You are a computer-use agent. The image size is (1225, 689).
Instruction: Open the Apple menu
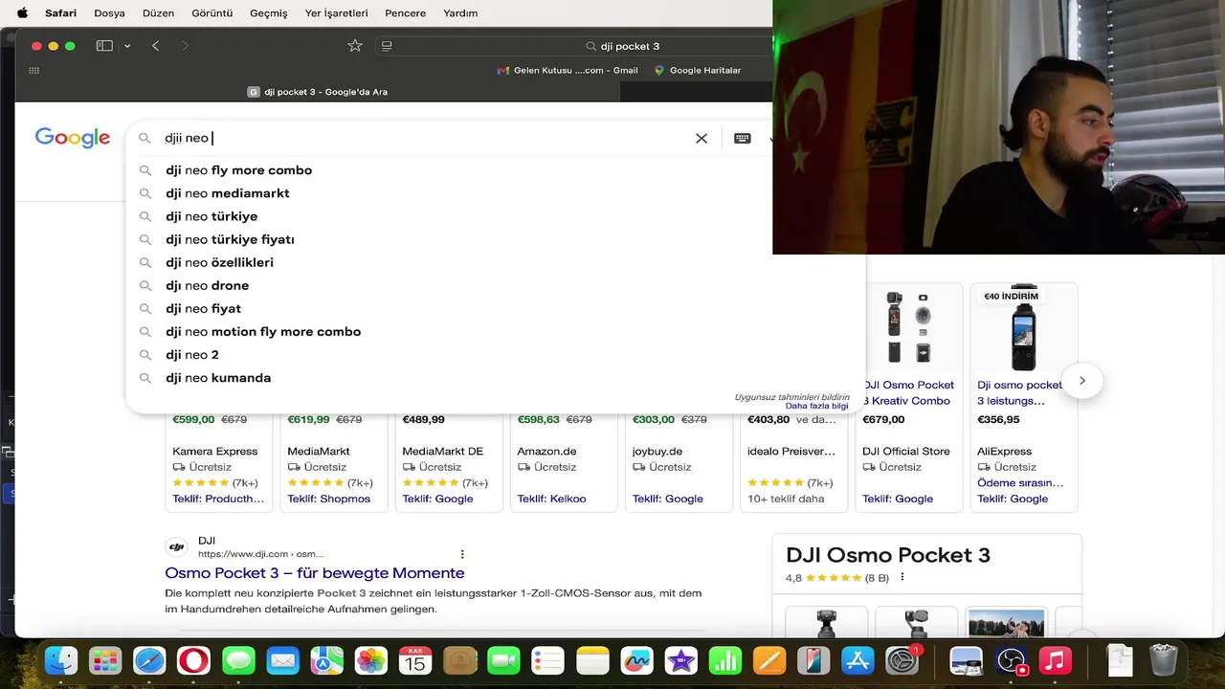(22, 13)
